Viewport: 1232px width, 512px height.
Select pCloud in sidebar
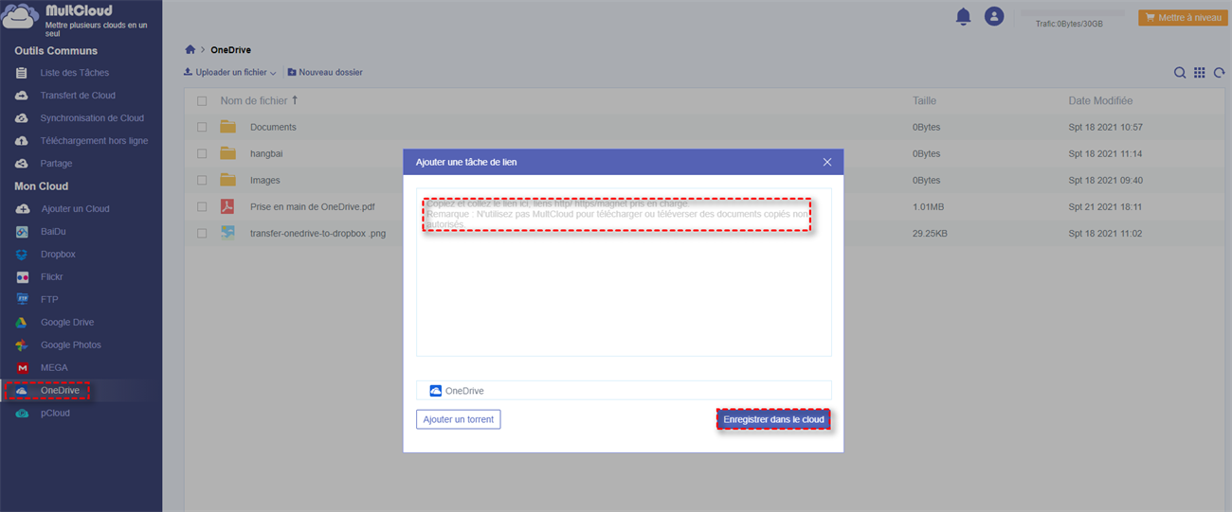55,414
